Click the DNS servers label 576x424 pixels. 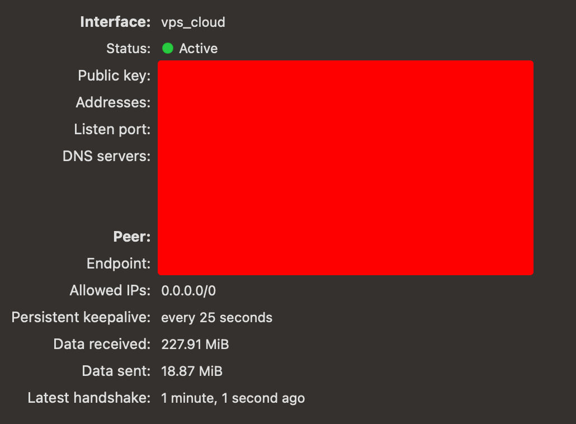(106, 156)
